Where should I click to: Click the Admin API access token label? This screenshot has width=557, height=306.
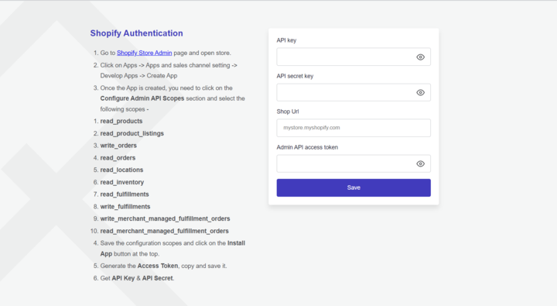[307, 147]
